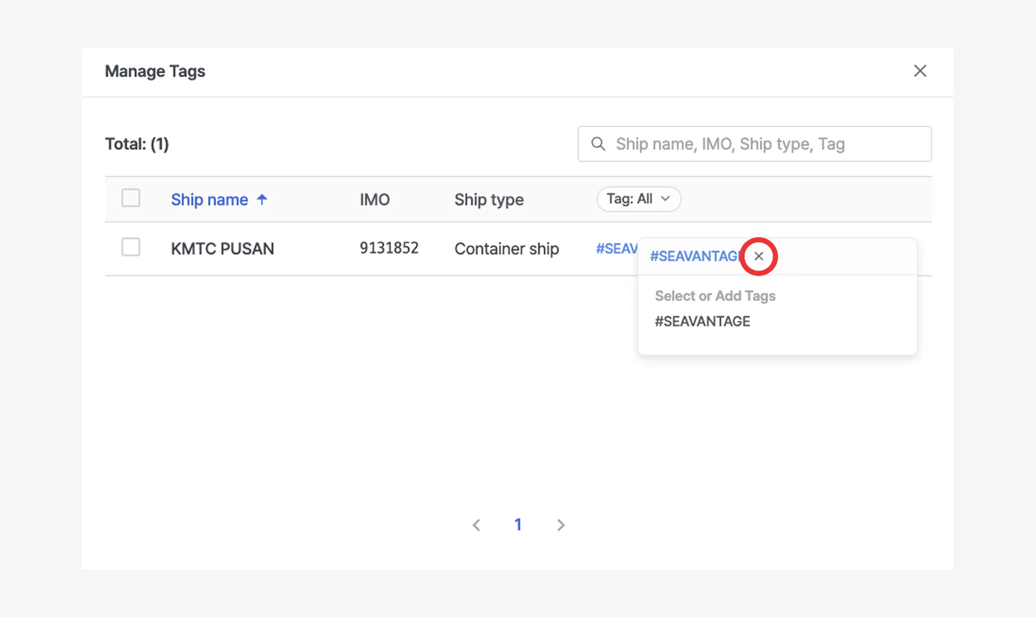Click the IMO column header
This screenshot has height=617, width=1036.
pos(374,200)
